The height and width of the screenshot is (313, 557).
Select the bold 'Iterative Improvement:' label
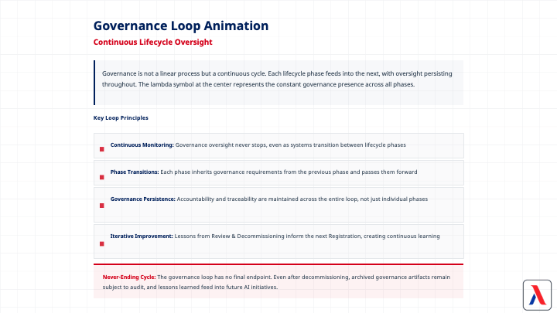pyautogui.click(x=142, y=236)
